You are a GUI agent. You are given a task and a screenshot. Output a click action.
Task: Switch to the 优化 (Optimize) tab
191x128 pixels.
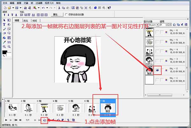tap(26, 21)
